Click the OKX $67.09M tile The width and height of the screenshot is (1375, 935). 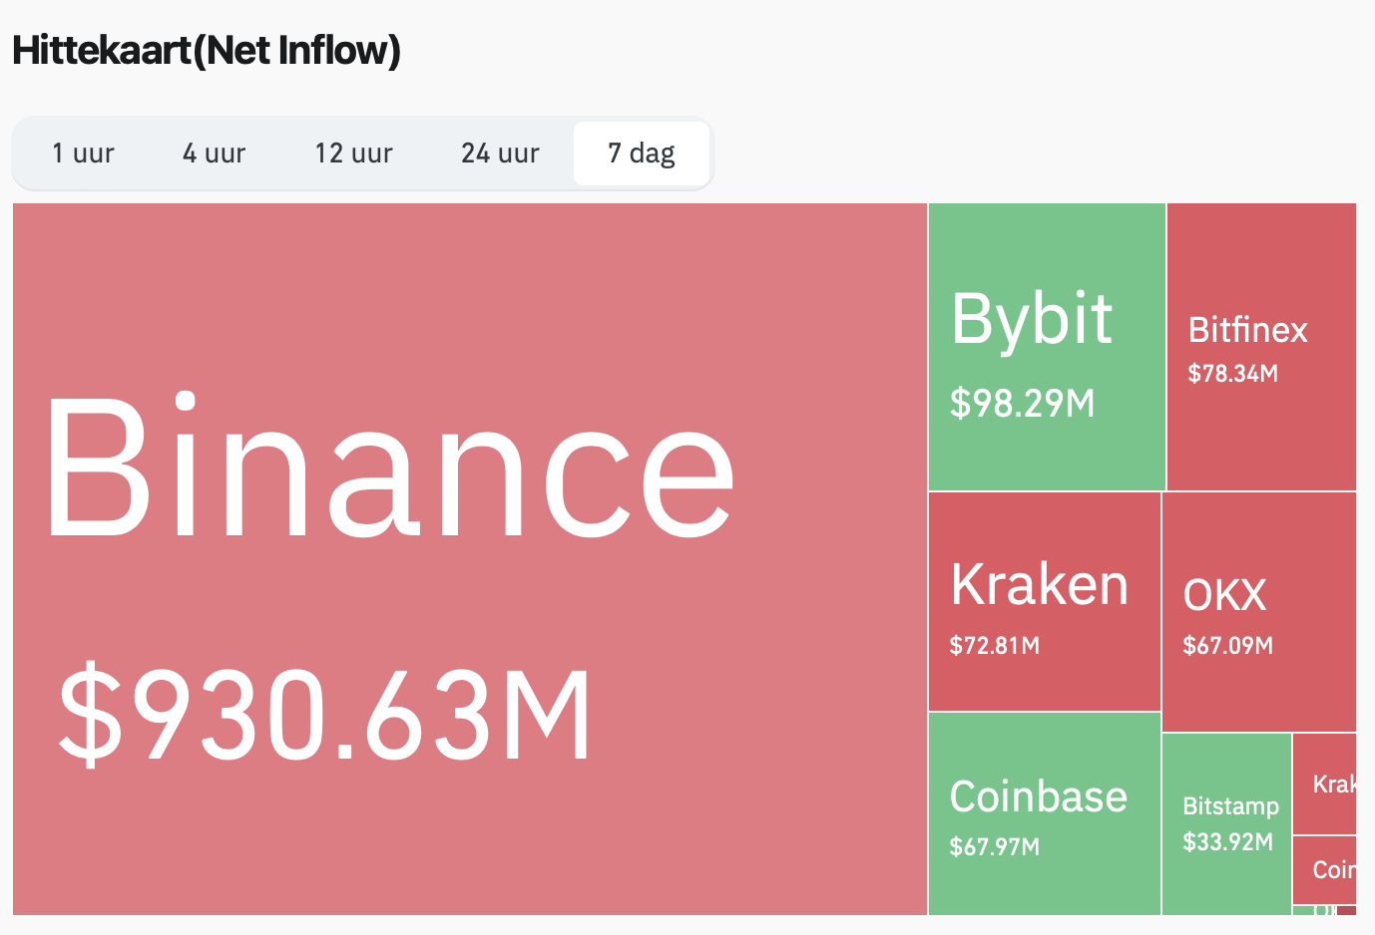pyautogui.click(x=1257, y=618)
